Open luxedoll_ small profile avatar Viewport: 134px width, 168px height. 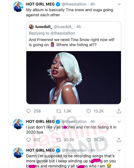[31, 27]
